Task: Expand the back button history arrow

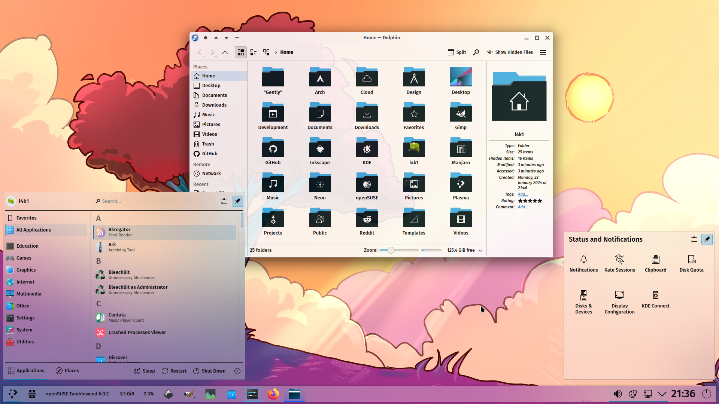Action: 203,56
